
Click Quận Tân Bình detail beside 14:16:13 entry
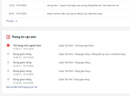[75, 63]
